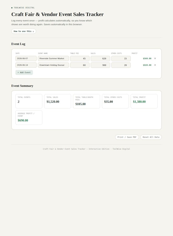Edit the Riverside Summer Market name field

[x=53, y=58]
